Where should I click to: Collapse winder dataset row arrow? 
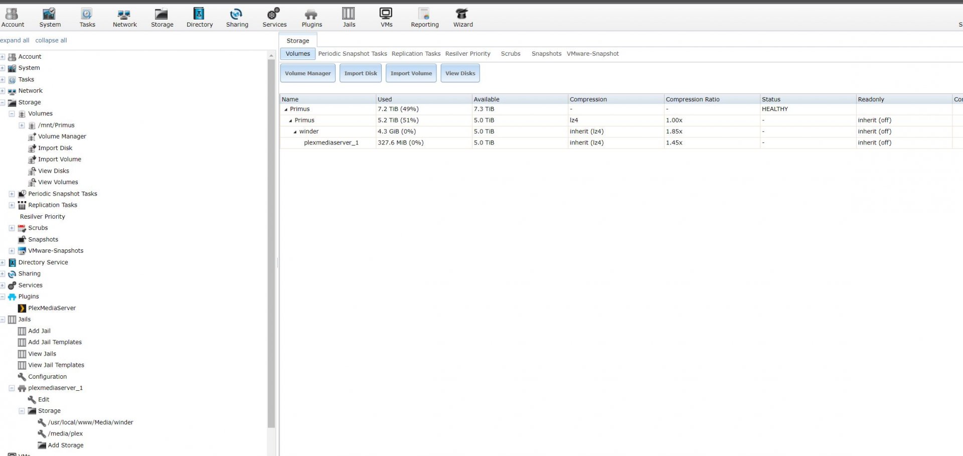click(x=295, y=132)
